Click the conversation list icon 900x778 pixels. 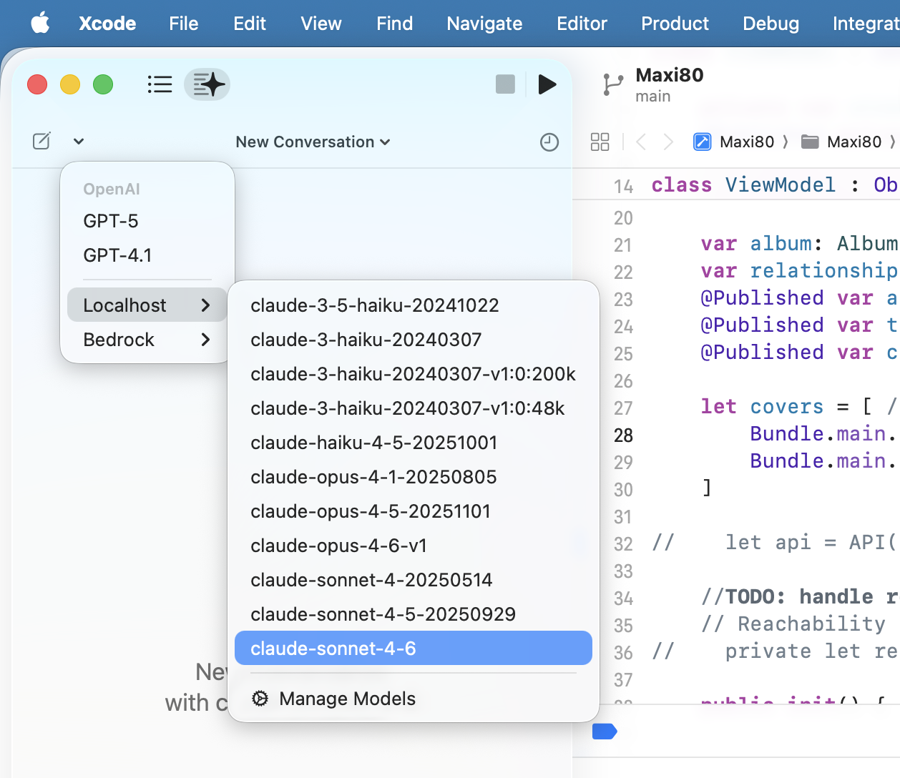[160, 84]
